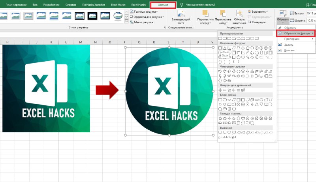
Task: Choose the isosceles triangle shape in Основные фигуры
Action: tap(225, 48)
